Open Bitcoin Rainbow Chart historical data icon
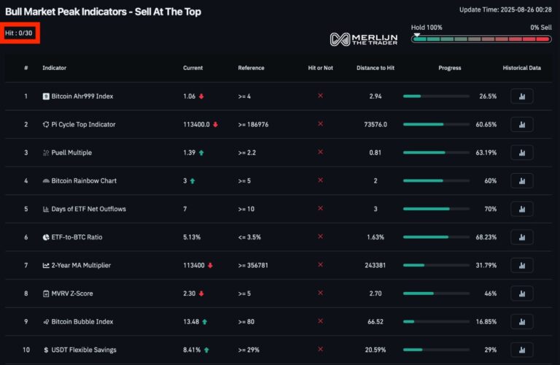The image size is (560, 365). (x=522, y=181)
